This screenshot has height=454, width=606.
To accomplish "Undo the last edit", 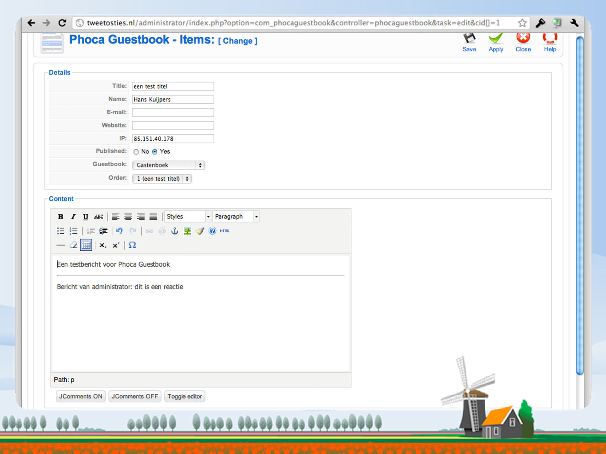I will (120, 231).
